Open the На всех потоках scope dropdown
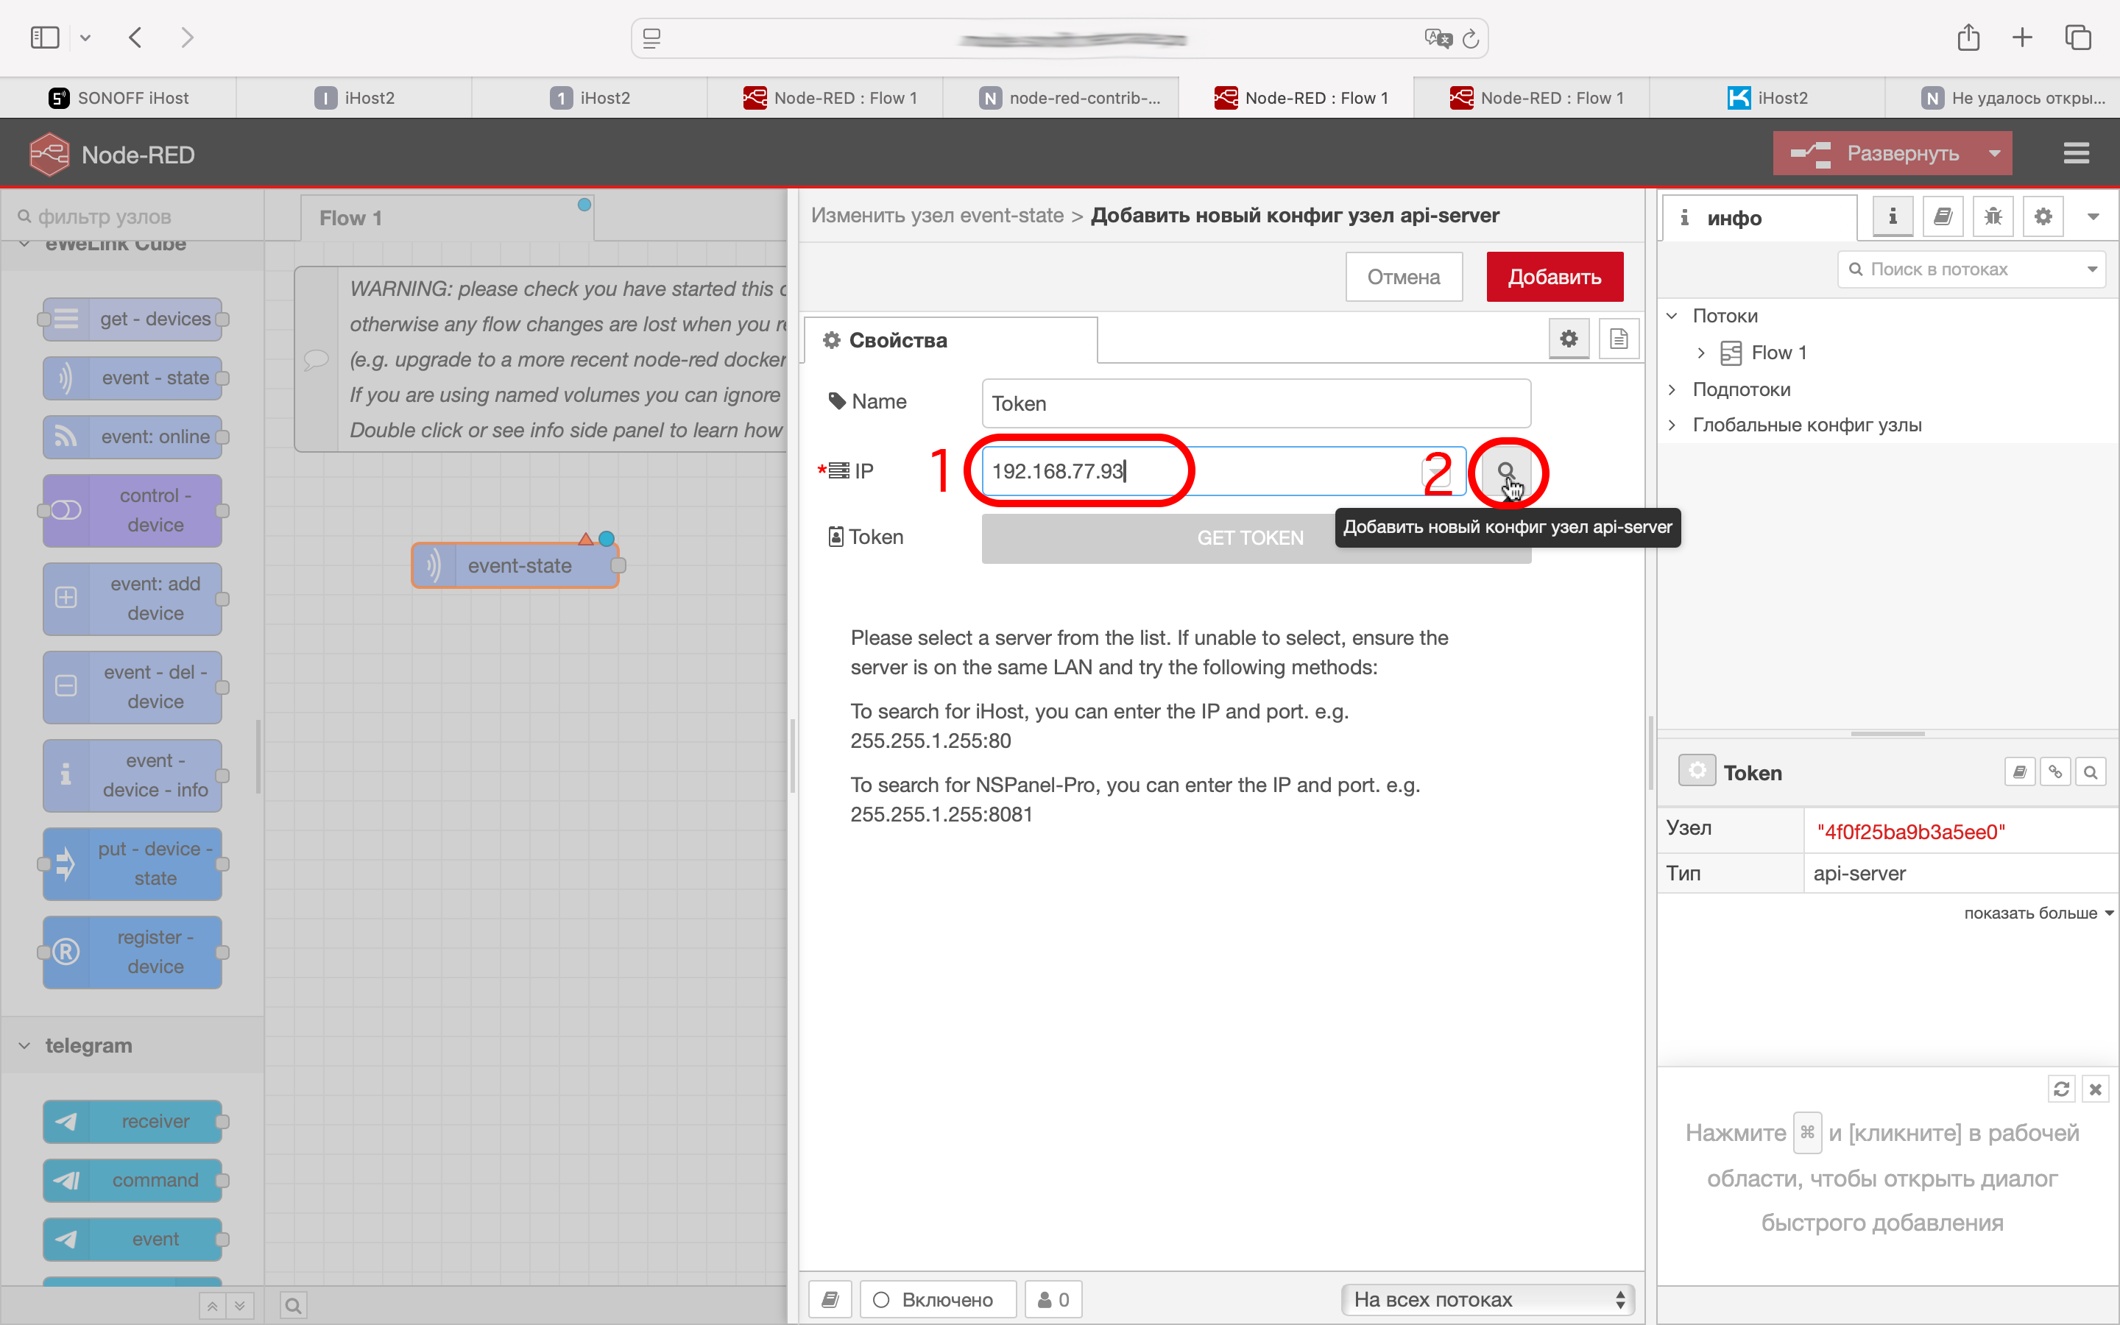Viewport: 2120px width, 1325px height. click(x=1488, y=1298)
